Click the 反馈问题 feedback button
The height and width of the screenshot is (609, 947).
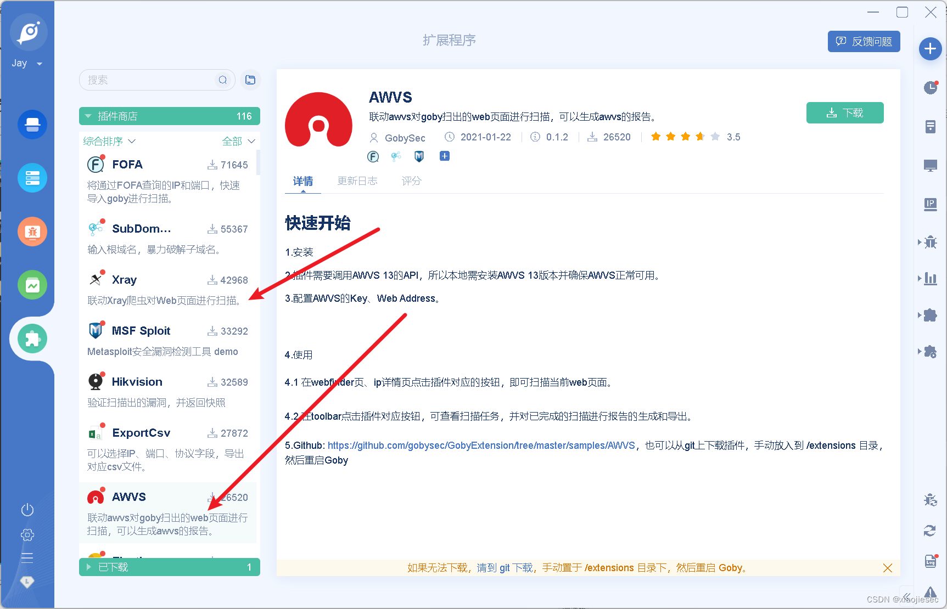pyautogui.click(x=864, y=41)
